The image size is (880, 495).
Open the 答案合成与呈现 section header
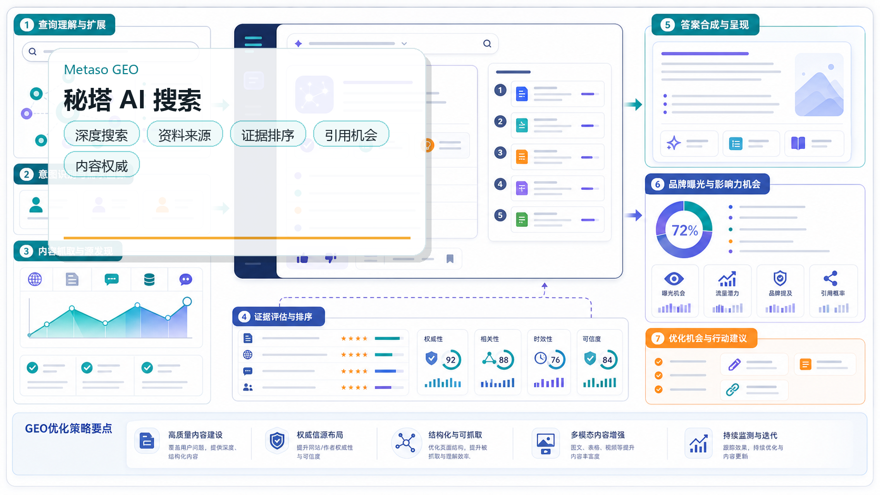coord(705,25)
